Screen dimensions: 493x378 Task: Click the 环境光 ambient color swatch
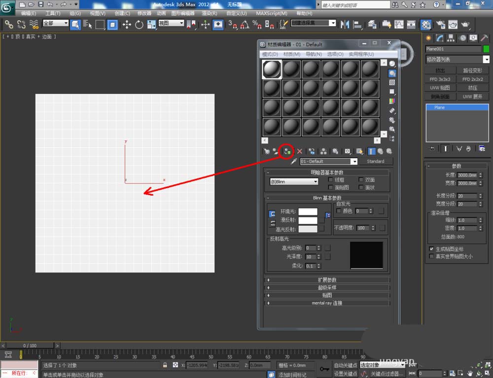pos(308,211)
